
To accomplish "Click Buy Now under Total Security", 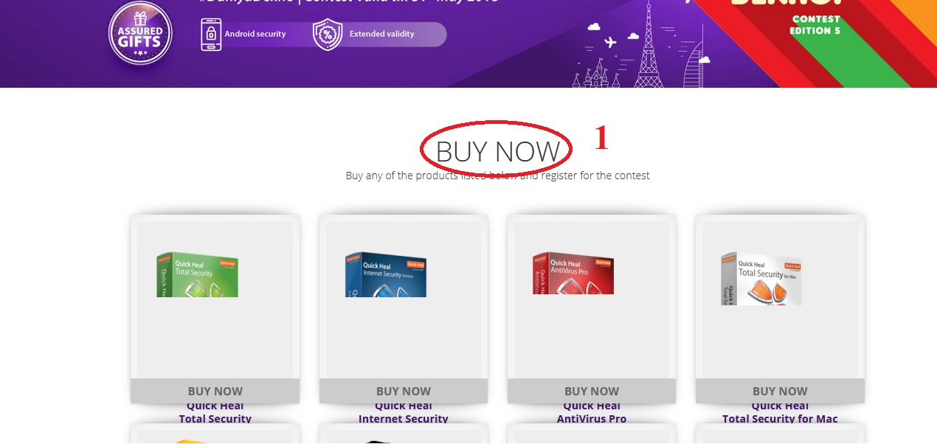I will click(215, 391).
